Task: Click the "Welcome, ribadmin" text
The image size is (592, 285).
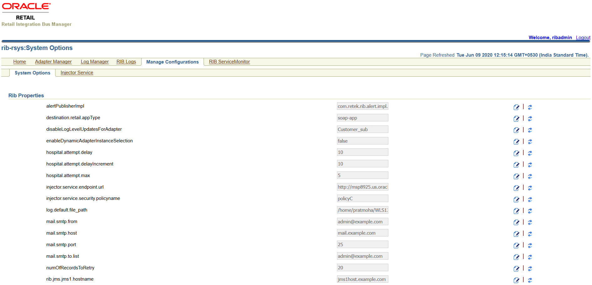Action: click(550, 38)
